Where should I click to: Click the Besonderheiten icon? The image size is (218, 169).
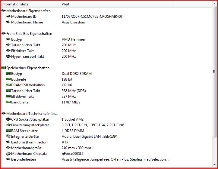[x=8, y=159]
